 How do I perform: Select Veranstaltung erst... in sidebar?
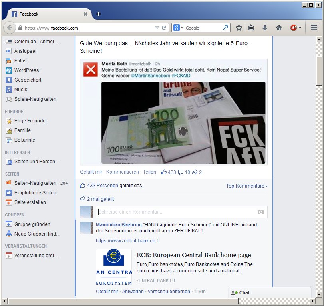point(32,256)
